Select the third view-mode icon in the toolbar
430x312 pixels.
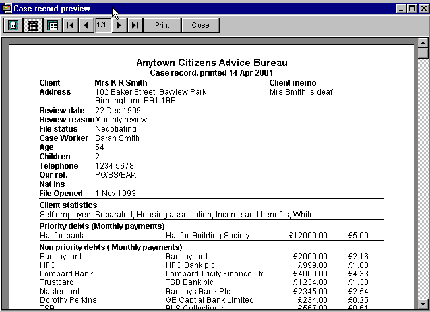coord(53,25)
